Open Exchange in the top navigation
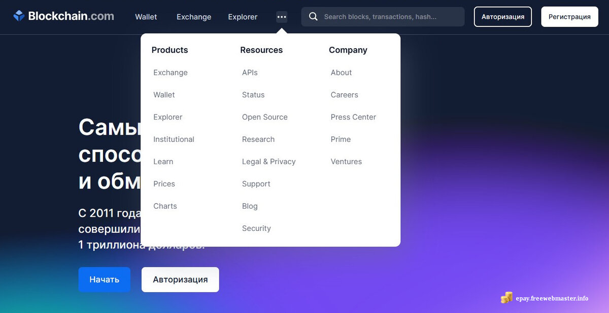 194,17
